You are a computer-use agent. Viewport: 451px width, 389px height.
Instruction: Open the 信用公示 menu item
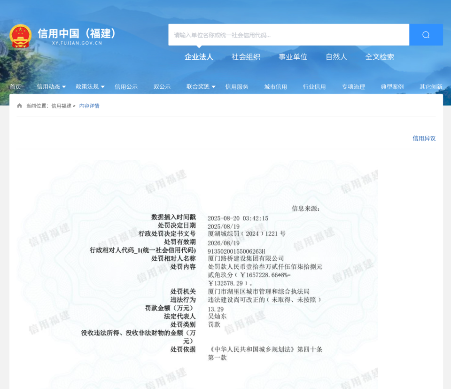point(126,87)
